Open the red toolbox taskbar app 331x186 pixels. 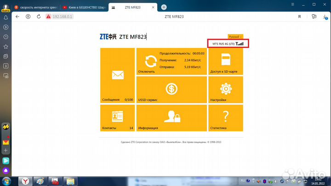55,181
